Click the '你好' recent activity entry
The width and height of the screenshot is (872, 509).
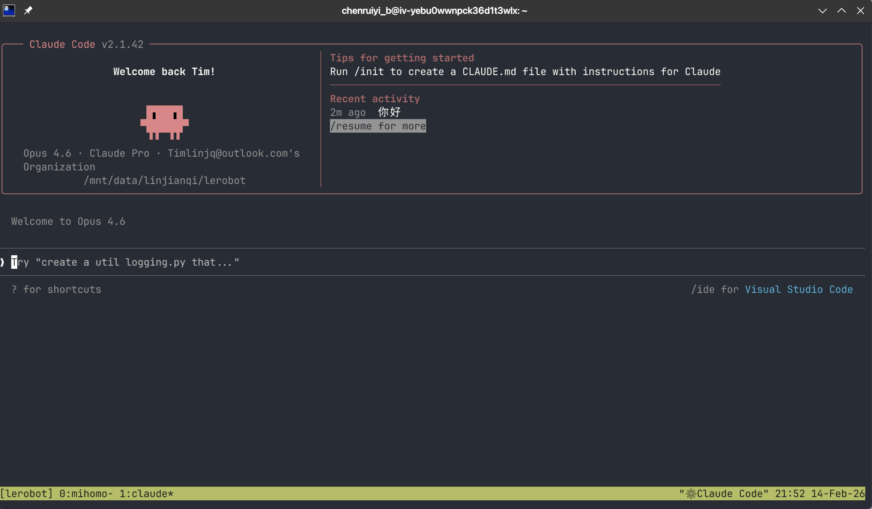[x=389, y=112]
